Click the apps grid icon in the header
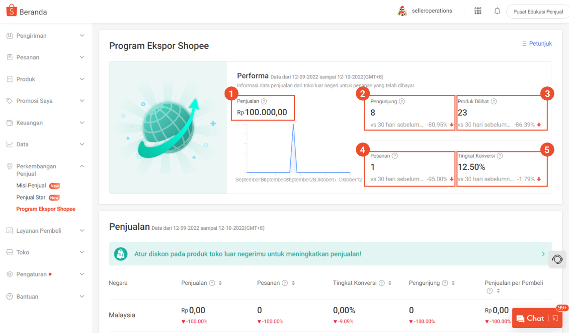Viewport: 569px width, 333px height. click(478, 10)
